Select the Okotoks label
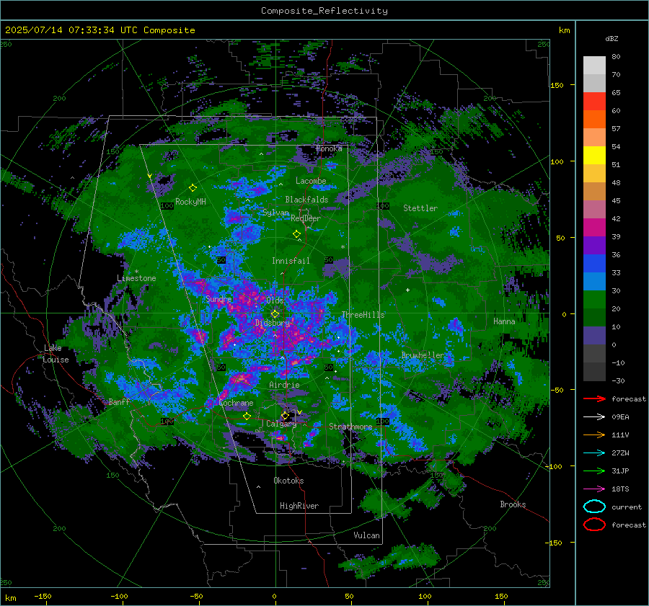 coord(288,481)
